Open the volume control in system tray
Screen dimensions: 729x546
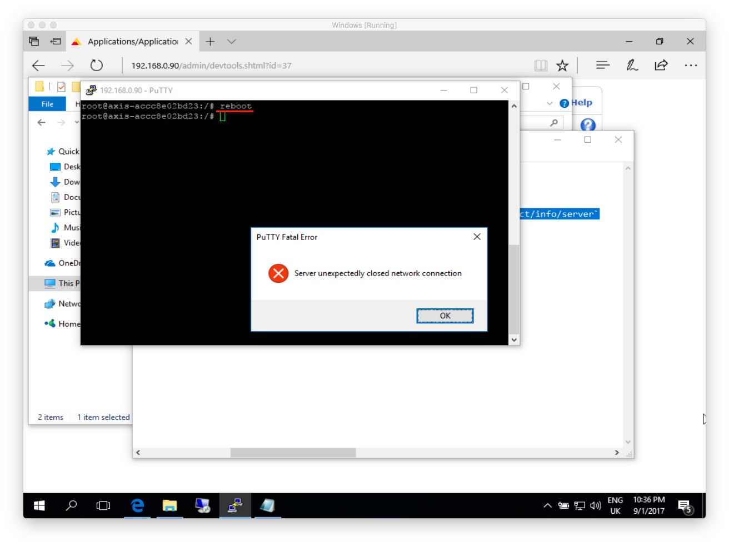click(x=596, y=505)
